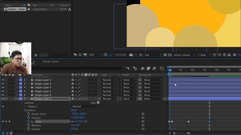
Task: Open Ellipse 1 Normal blend mode dropdown
Action: 85,106
